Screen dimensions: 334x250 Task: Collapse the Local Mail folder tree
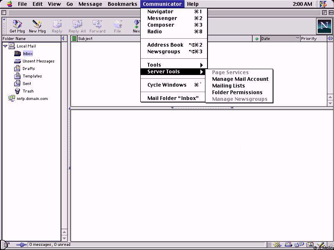coord(5,46)
